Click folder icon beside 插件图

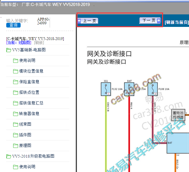click(16, 135)
